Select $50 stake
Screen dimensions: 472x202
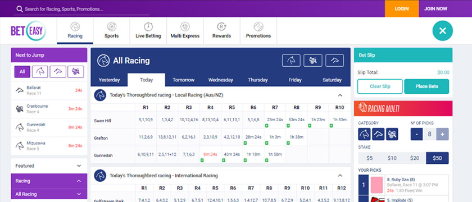[x=437, y=158]
